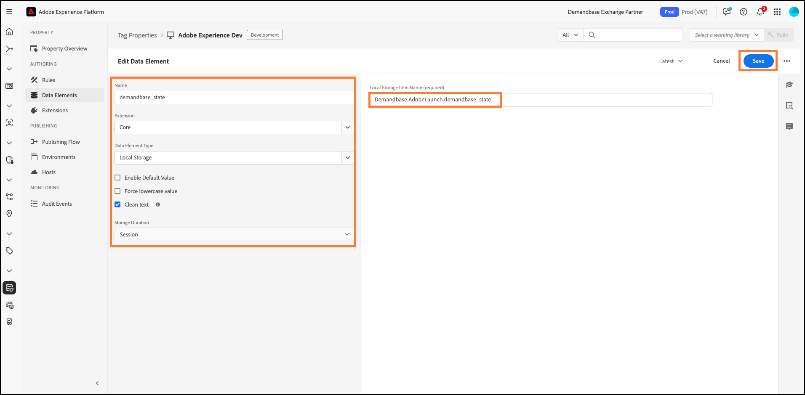805x395 pixels.
Task: Click the notifications bell icon
Action: click(x=760, y=12)
